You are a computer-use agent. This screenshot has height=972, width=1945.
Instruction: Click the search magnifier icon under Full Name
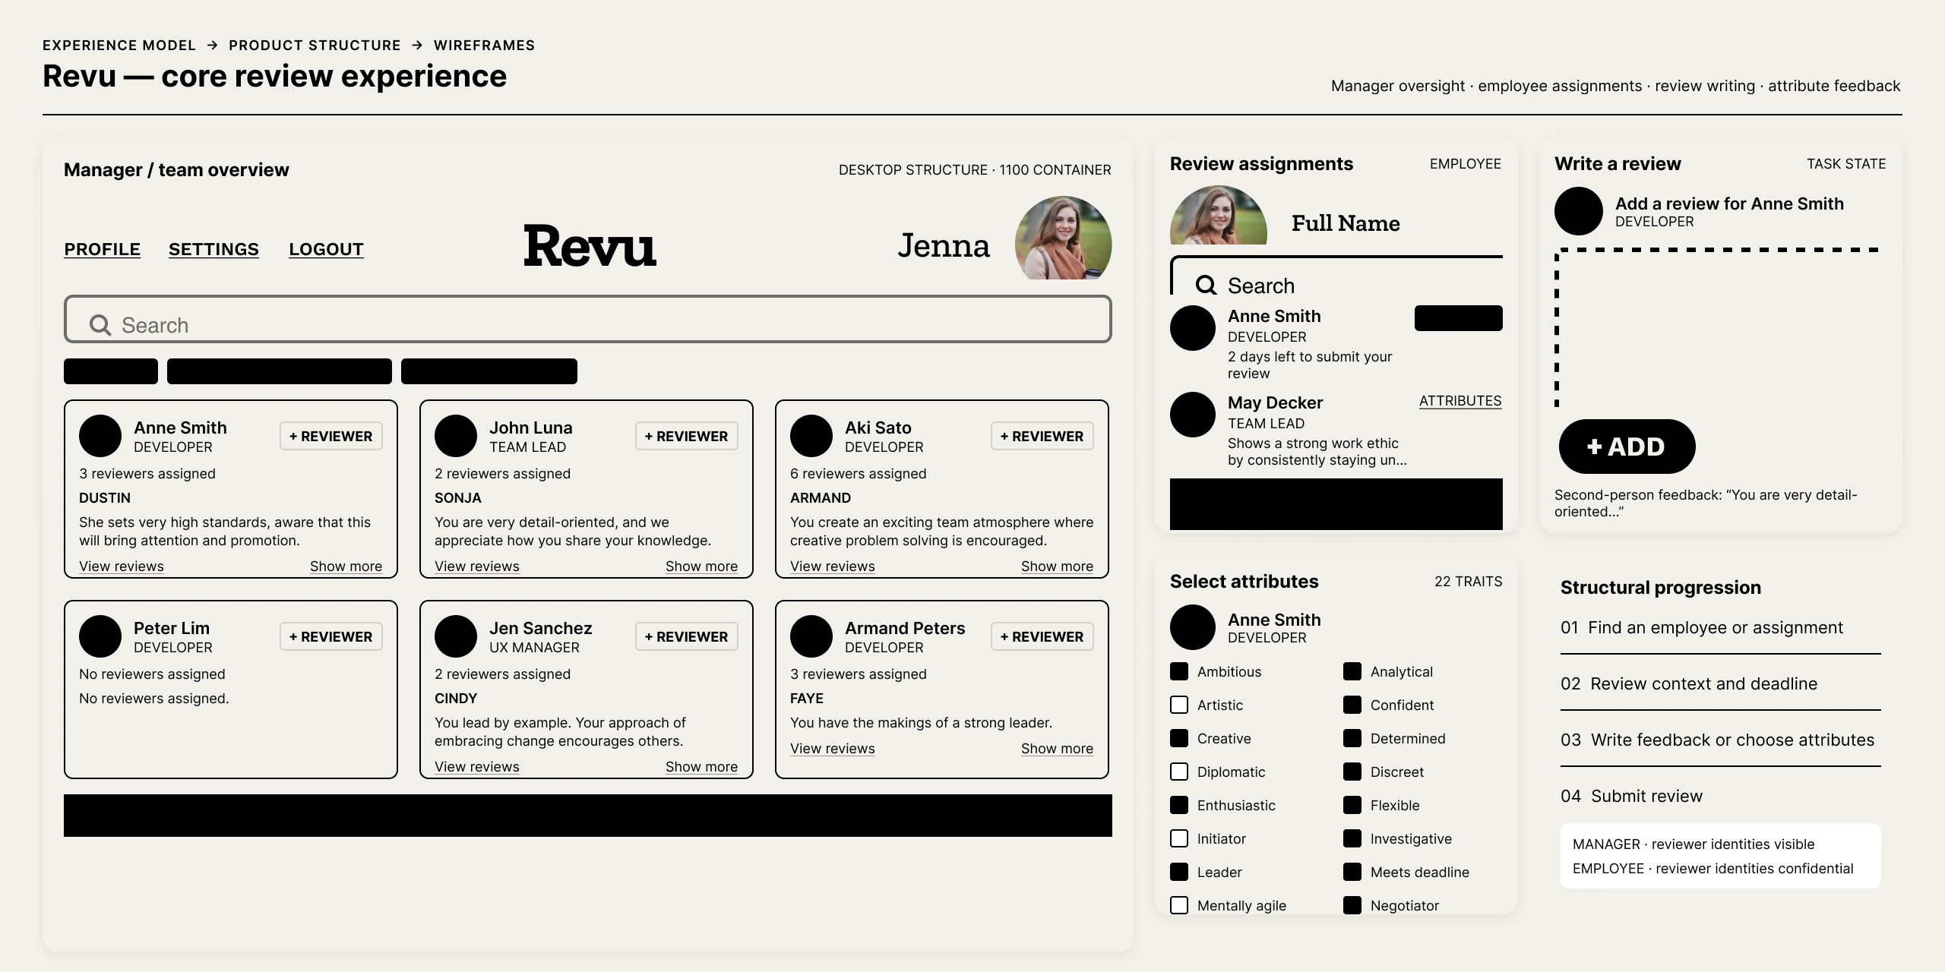coord(1206,286)
